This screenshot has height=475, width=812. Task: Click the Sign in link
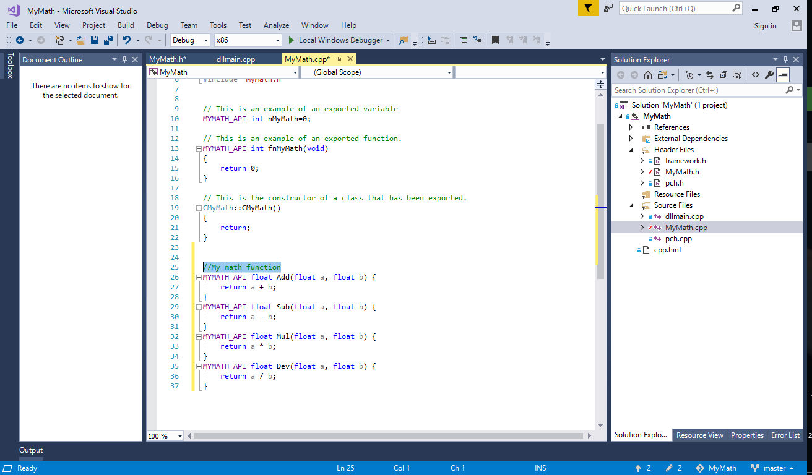(765, 25)
